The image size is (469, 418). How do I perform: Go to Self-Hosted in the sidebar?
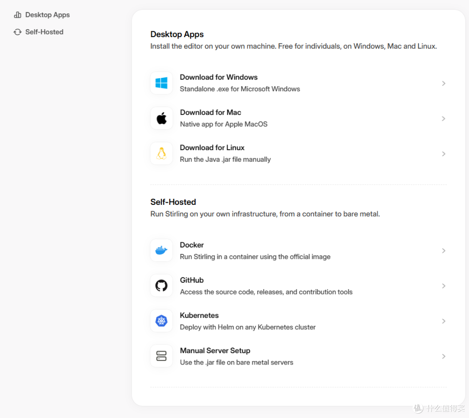click(x=44, y=32)
